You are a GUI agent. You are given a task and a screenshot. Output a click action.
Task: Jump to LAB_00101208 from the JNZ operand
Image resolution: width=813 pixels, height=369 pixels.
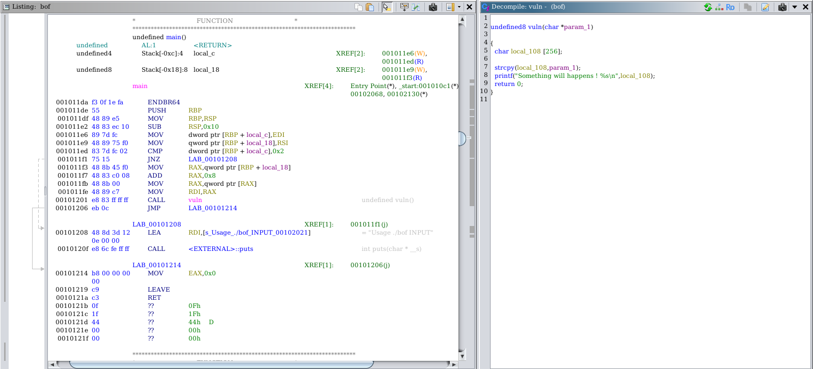(x=212, y=159)
